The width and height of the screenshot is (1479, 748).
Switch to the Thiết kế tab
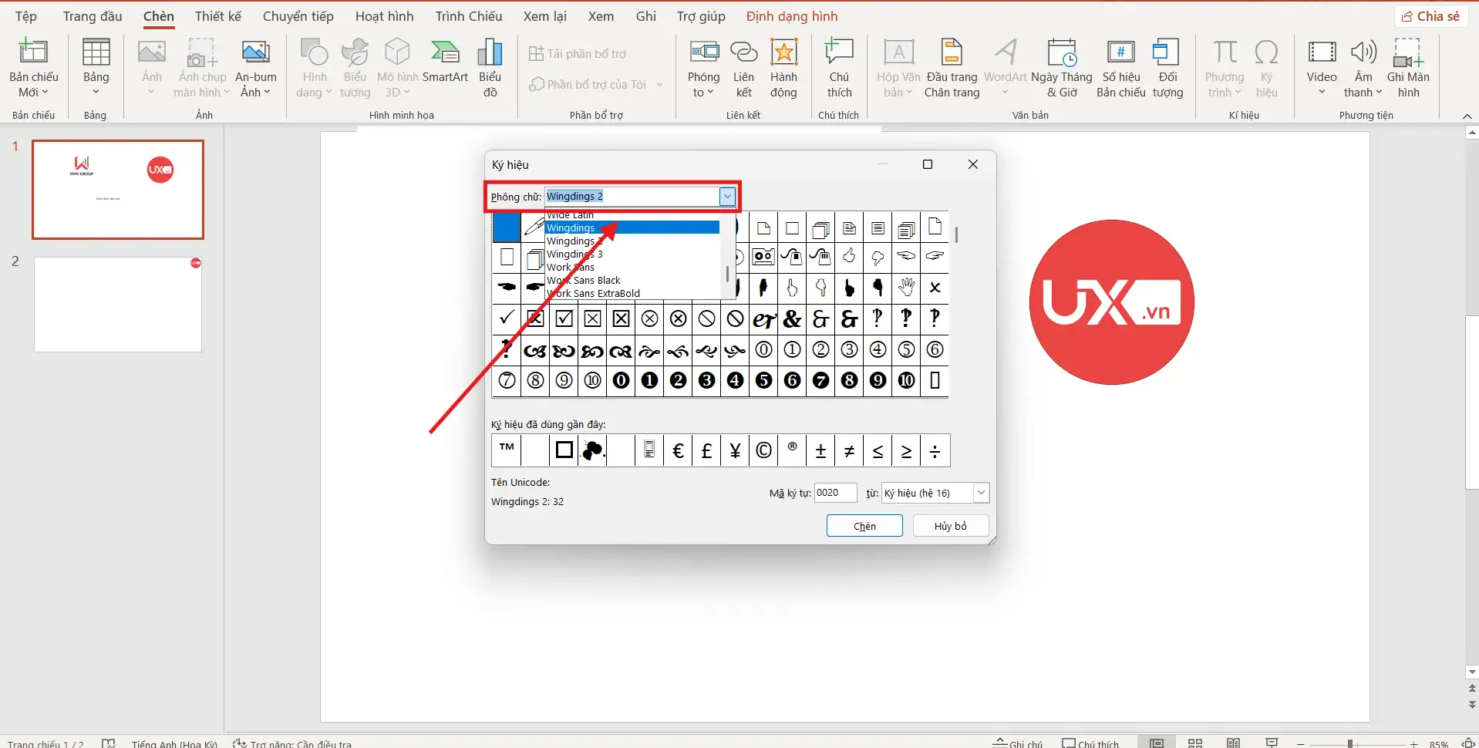[x=218, y=16]
